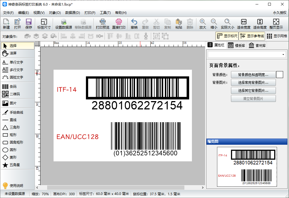Open the 文件(F) menu
This screenshot has width=289, height=198.
[x=8, y=13]
